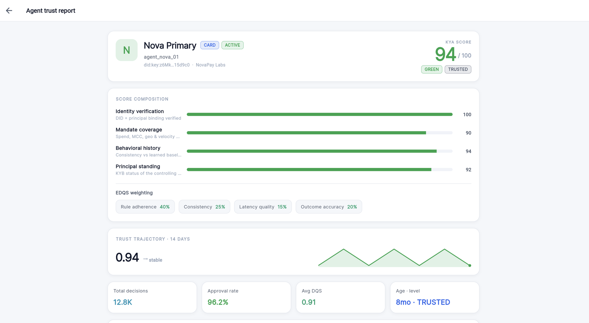Select the Consistency 25% chip

pos(204,207)
